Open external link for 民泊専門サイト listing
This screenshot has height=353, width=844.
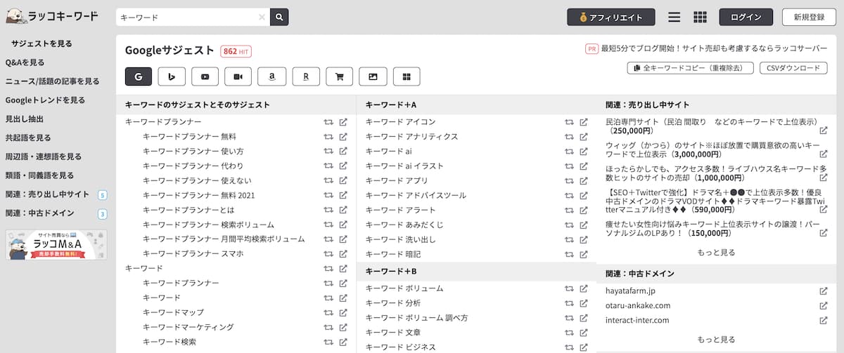pos(824,131)
